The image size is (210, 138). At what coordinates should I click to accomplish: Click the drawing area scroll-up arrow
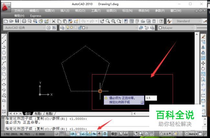pyautogui.click(x=197, y=34)
